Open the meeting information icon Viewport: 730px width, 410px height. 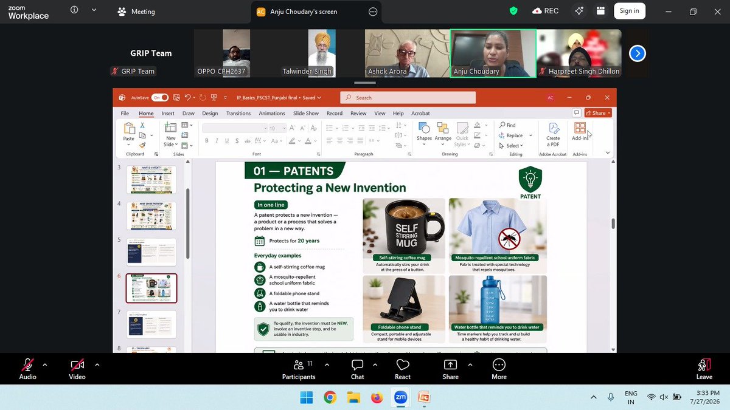(74, 10)
